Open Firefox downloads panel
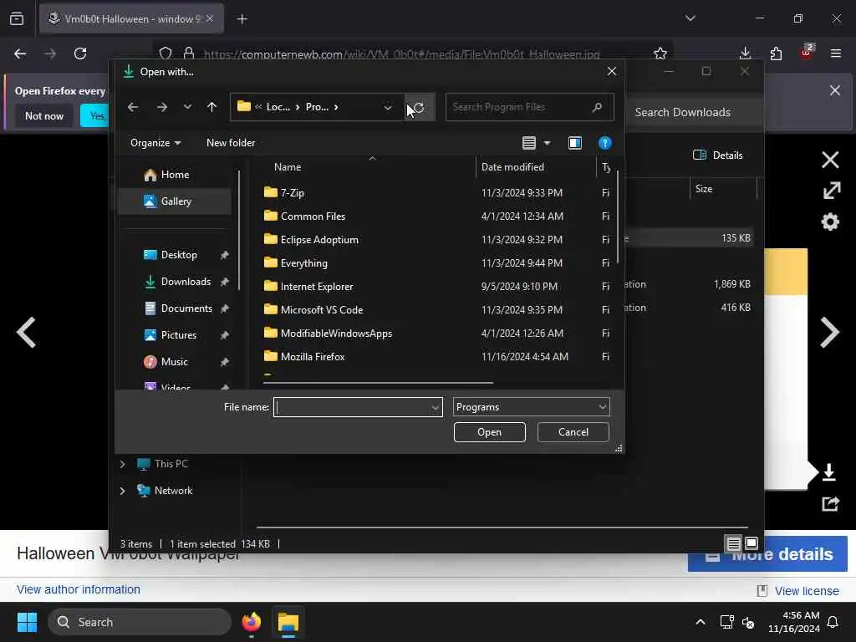Image resolution: width=856 pixels, height=642 pixels. tap(745, 53)
